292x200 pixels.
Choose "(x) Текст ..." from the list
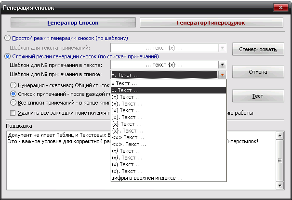[x=127, y=97]
